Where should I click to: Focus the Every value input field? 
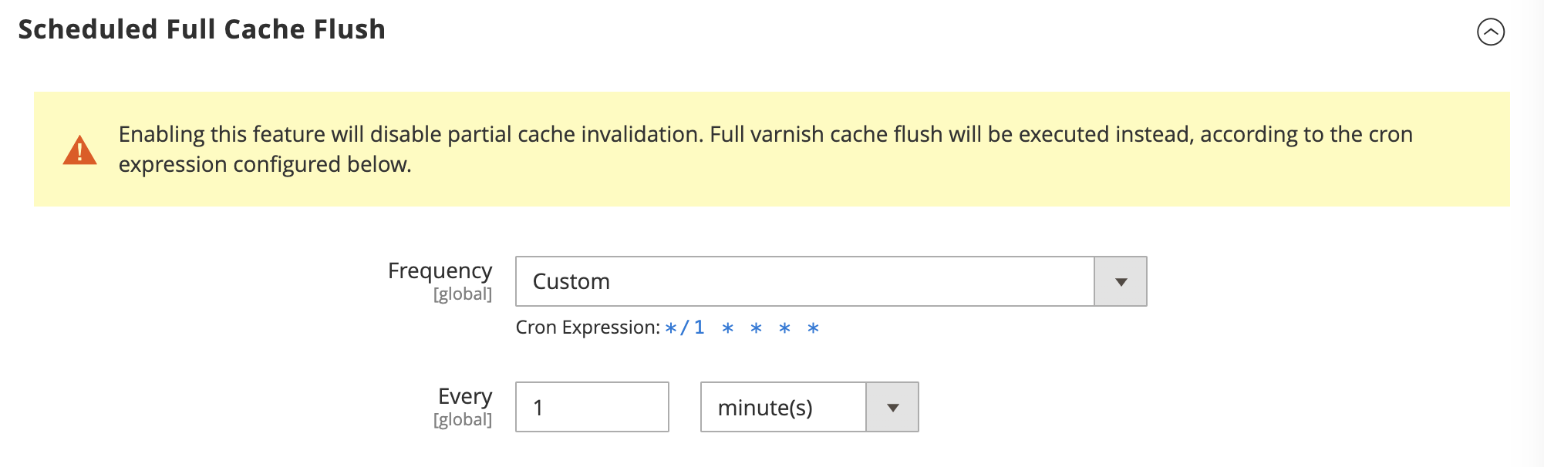(x=592, y=407)
